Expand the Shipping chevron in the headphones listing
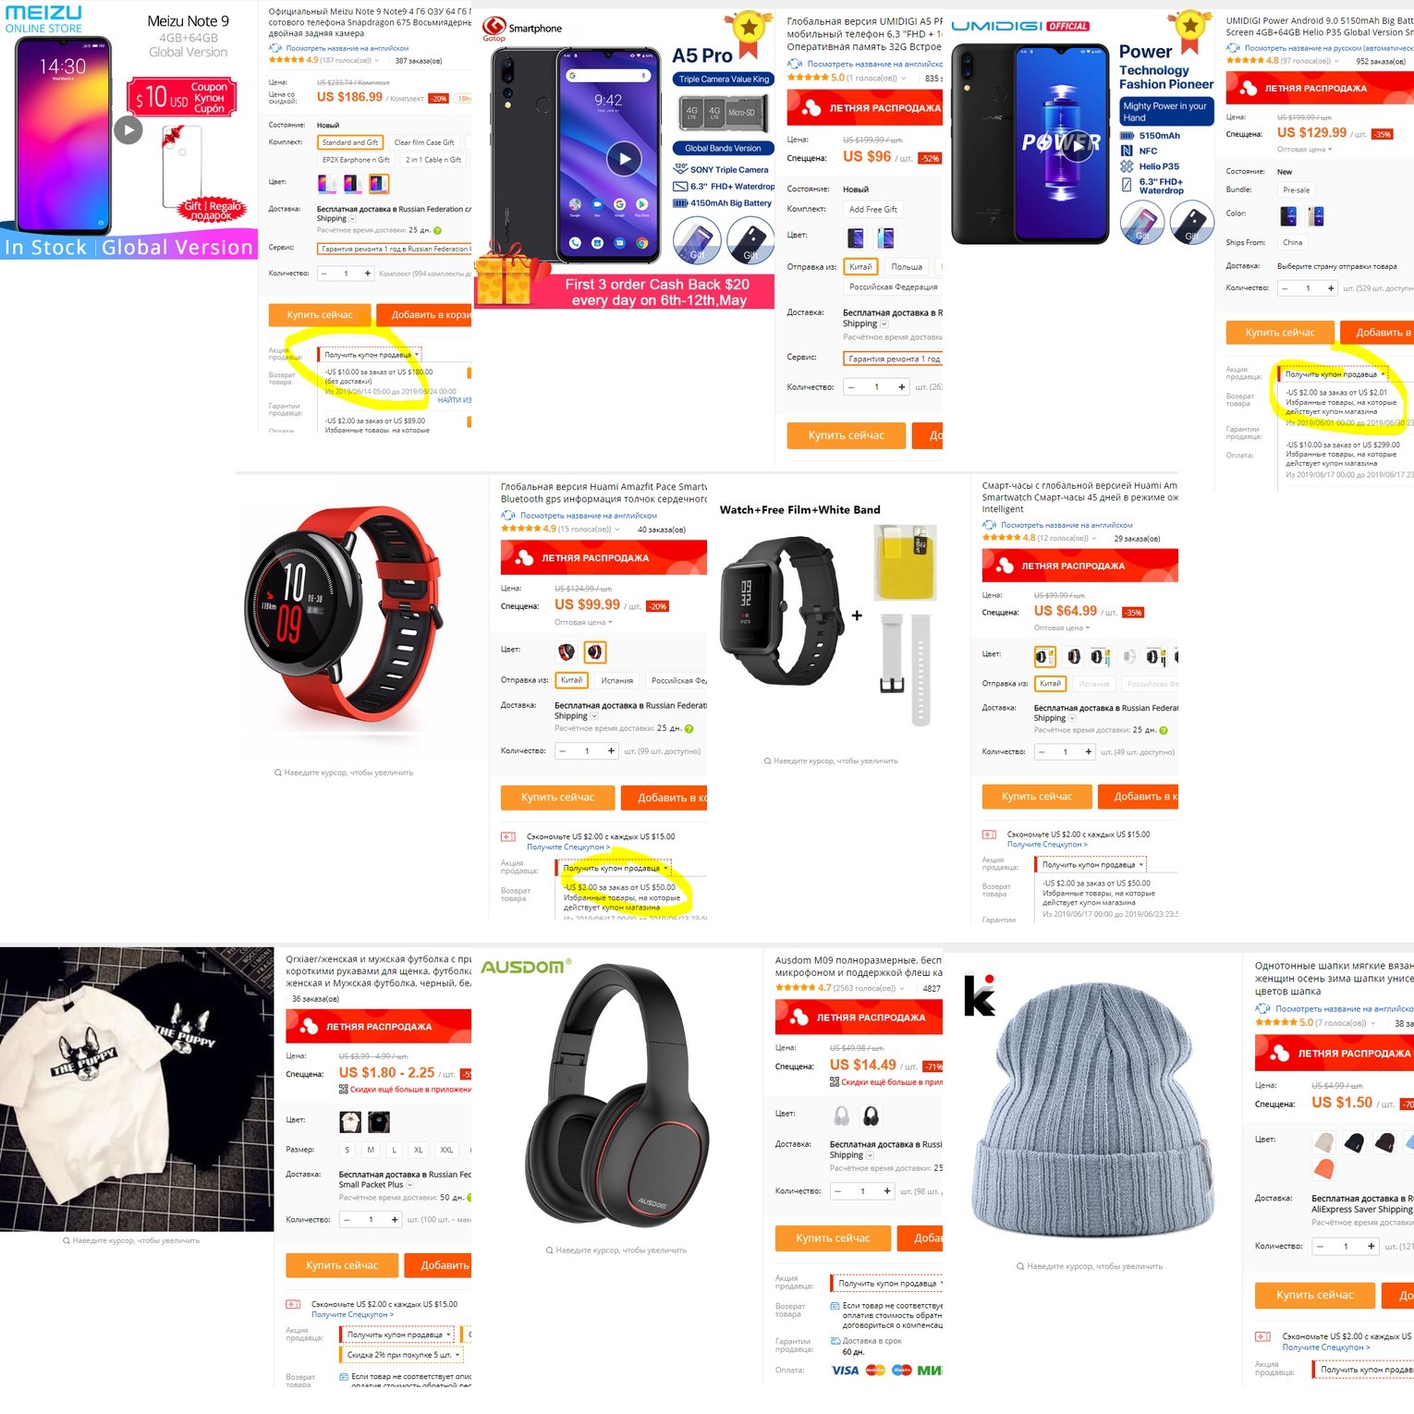The height and width of the screenshot is (1414, 1414). pos(871,1155)
